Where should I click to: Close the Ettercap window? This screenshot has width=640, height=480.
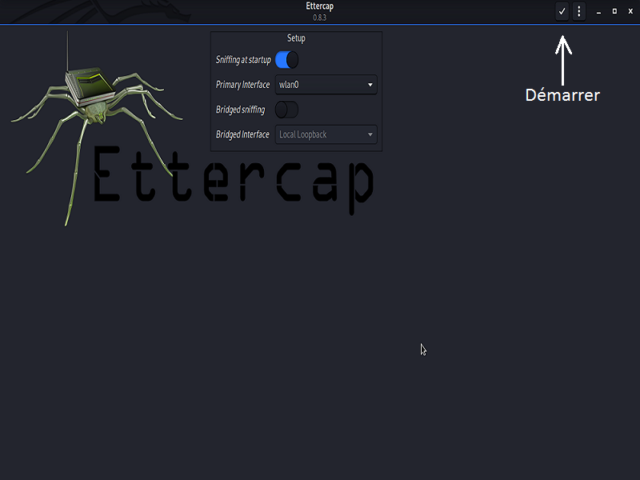630,11
